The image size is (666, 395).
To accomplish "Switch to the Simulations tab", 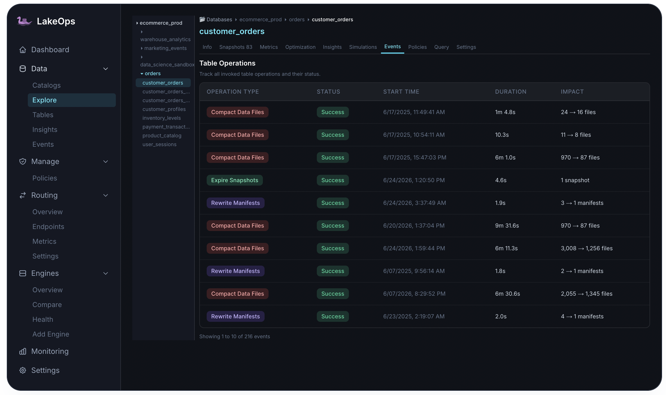I will click(x=363, y=47).
